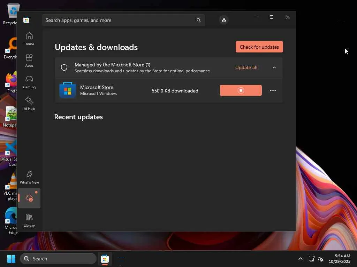Minimize the Microsoft Store window

[x=256, y=17]
